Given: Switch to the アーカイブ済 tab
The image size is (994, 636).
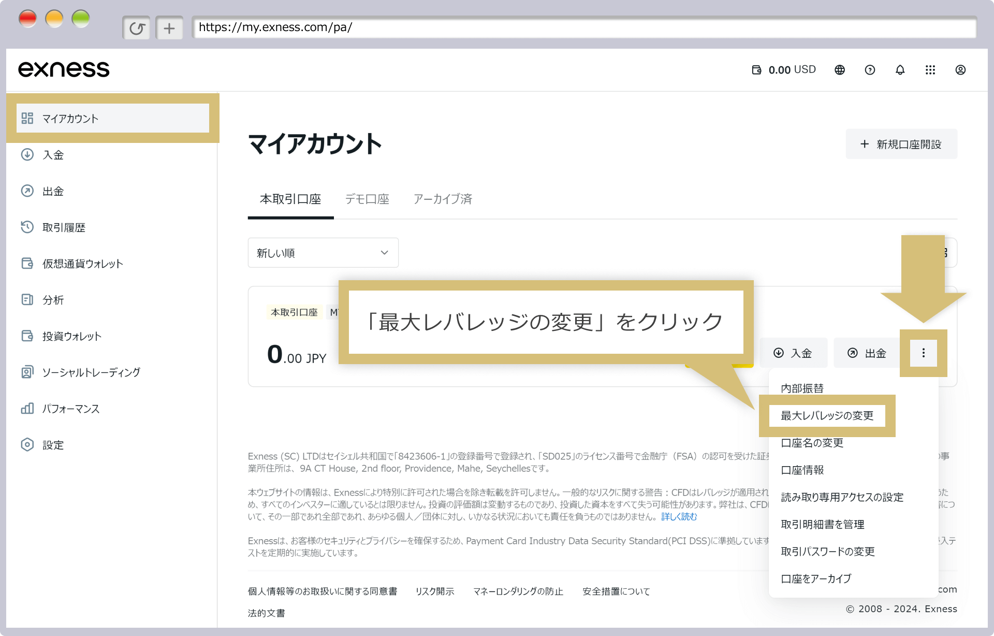Looking at the screenshot, I should (443, 199).
